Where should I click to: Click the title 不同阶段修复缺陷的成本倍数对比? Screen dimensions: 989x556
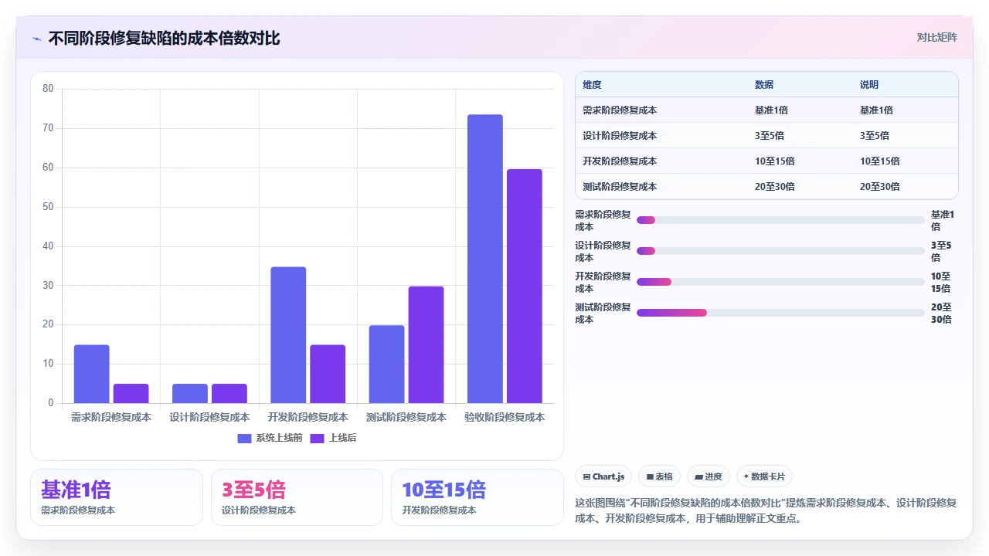click(x=164, y=38)
